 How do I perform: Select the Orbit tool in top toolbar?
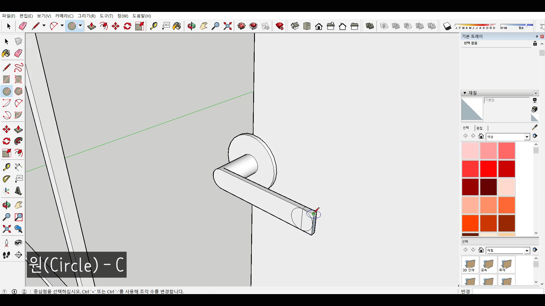[191, 26]
